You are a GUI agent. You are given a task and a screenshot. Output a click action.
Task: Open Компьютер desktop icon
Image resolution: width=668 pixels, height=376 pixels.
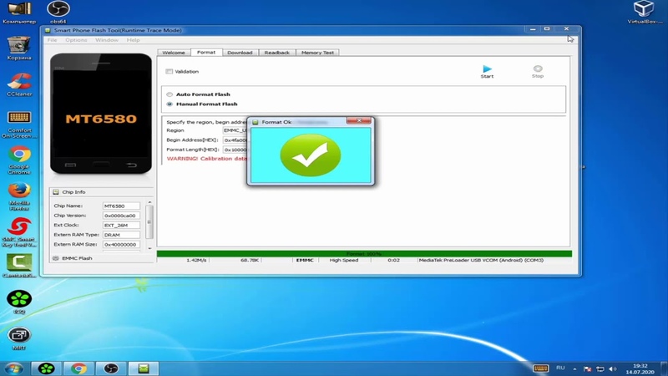click(x=19, y=13)
